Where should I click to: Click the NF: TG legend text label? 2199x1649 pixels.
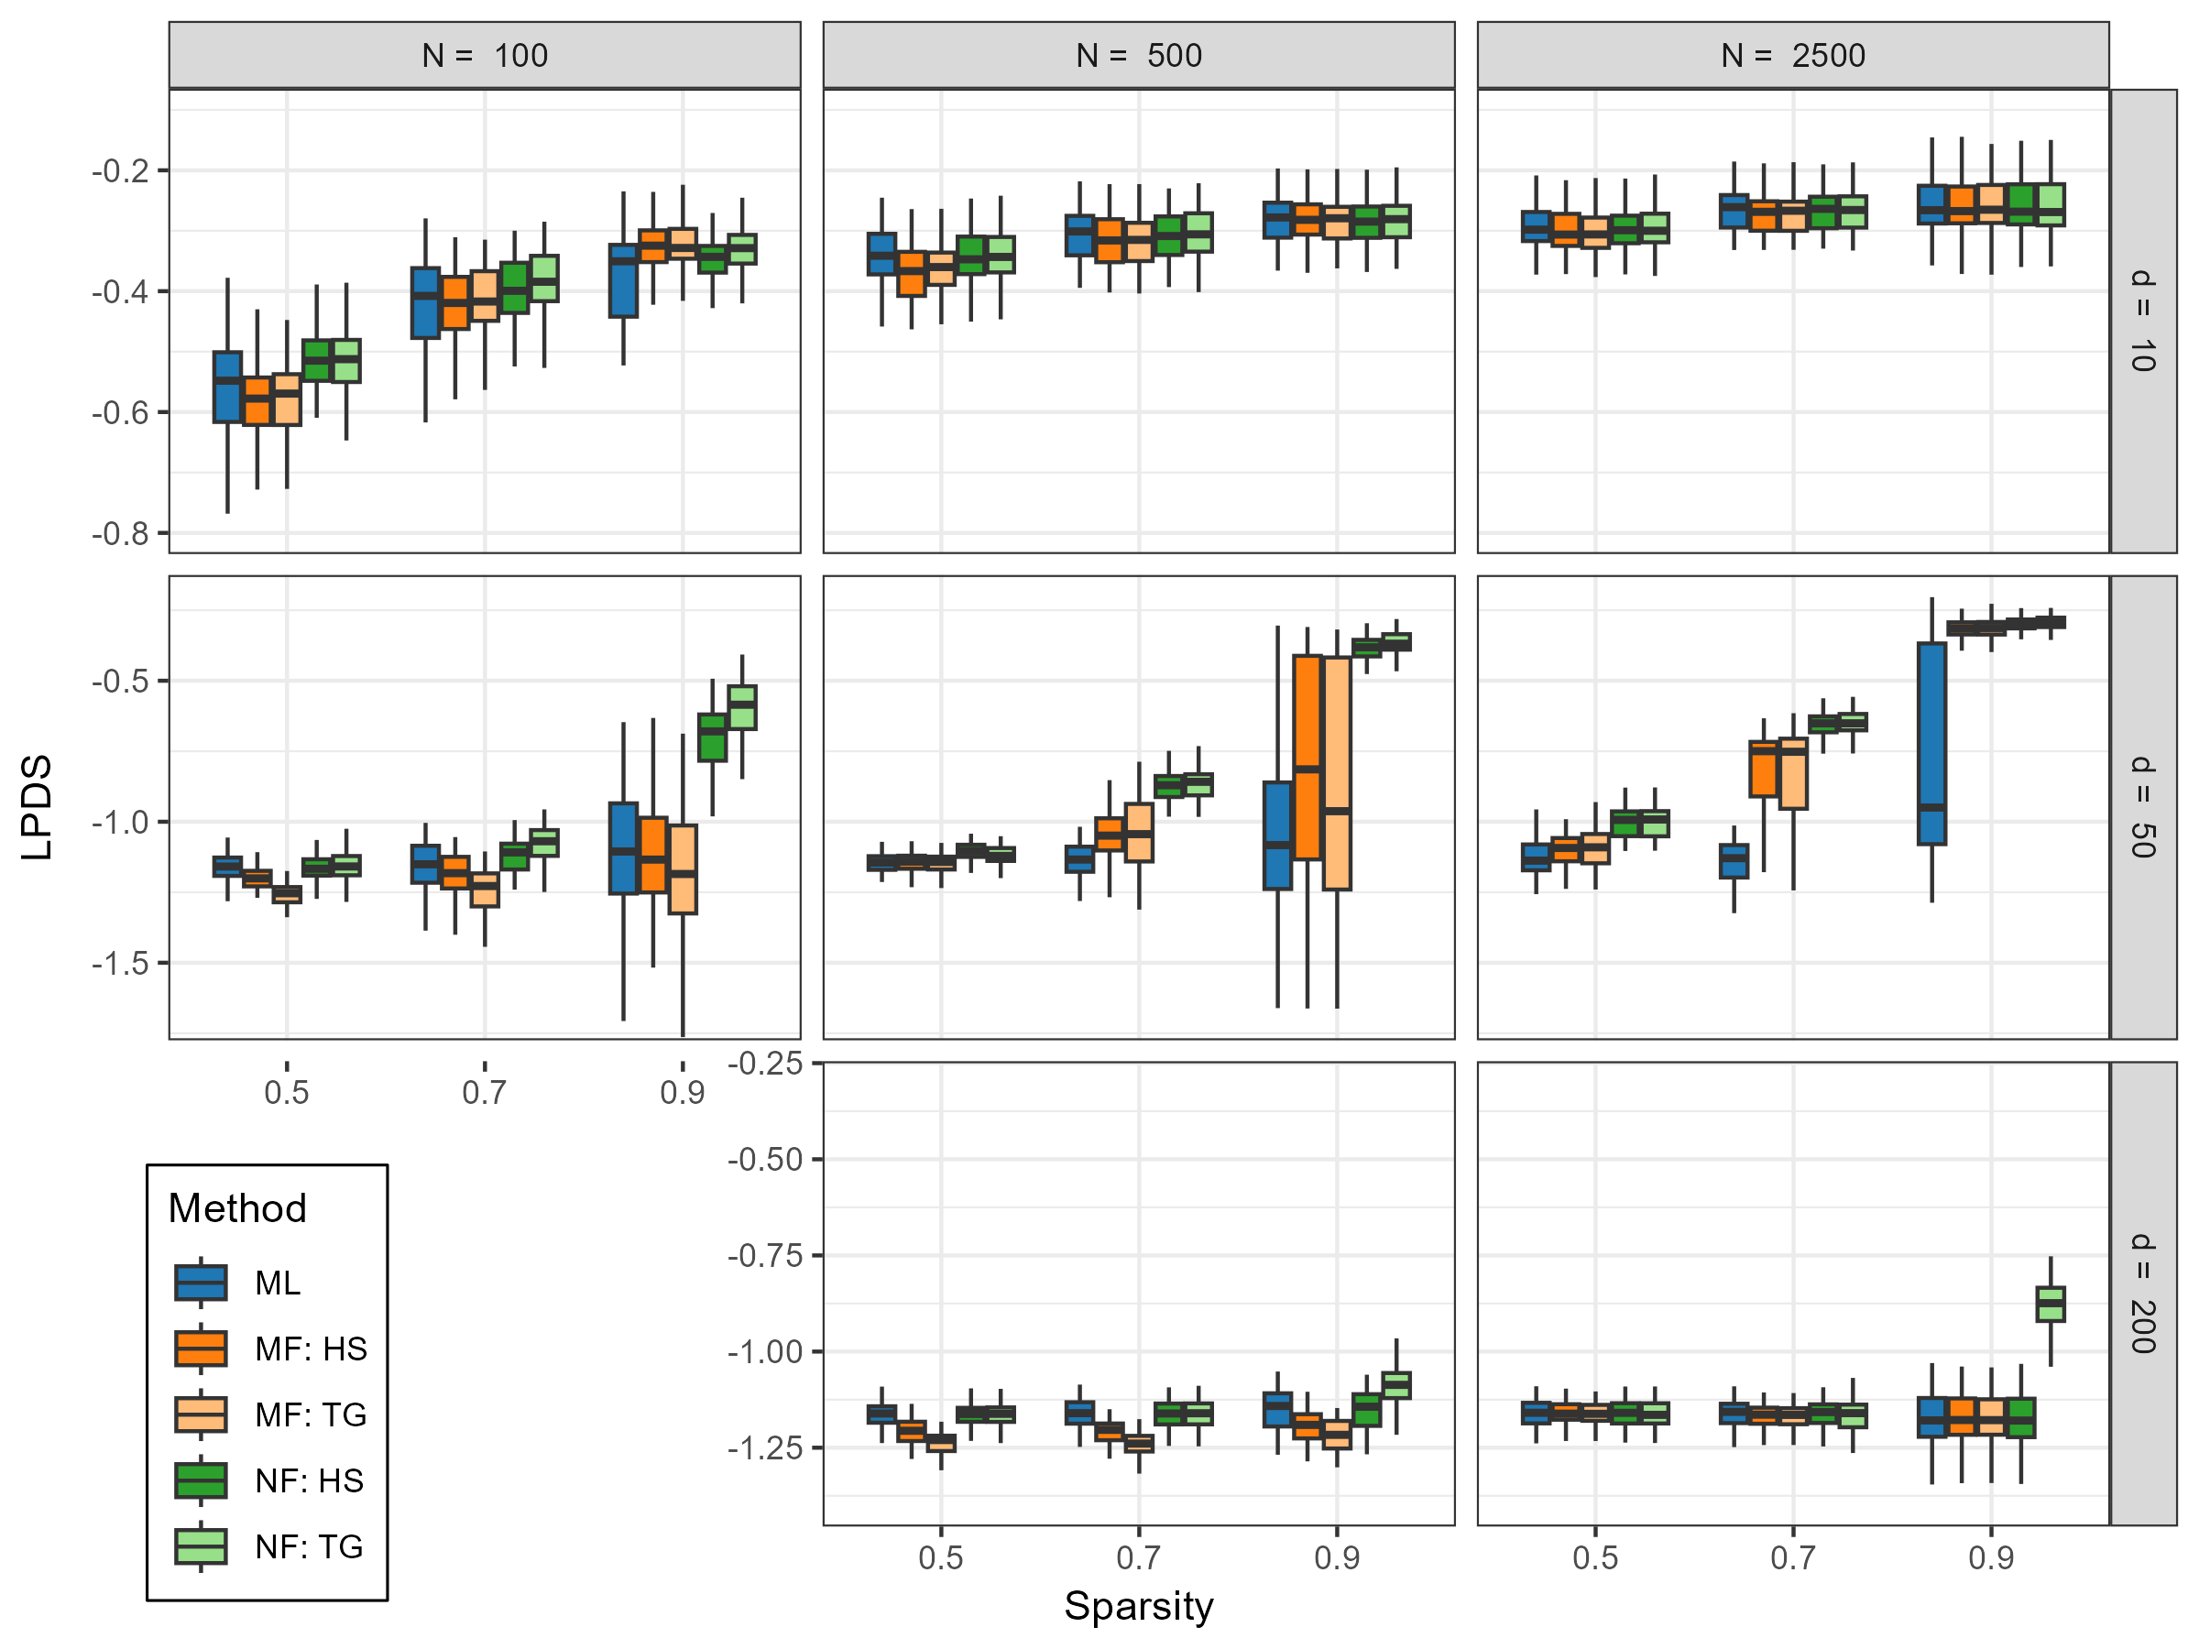coord(309,1546)
